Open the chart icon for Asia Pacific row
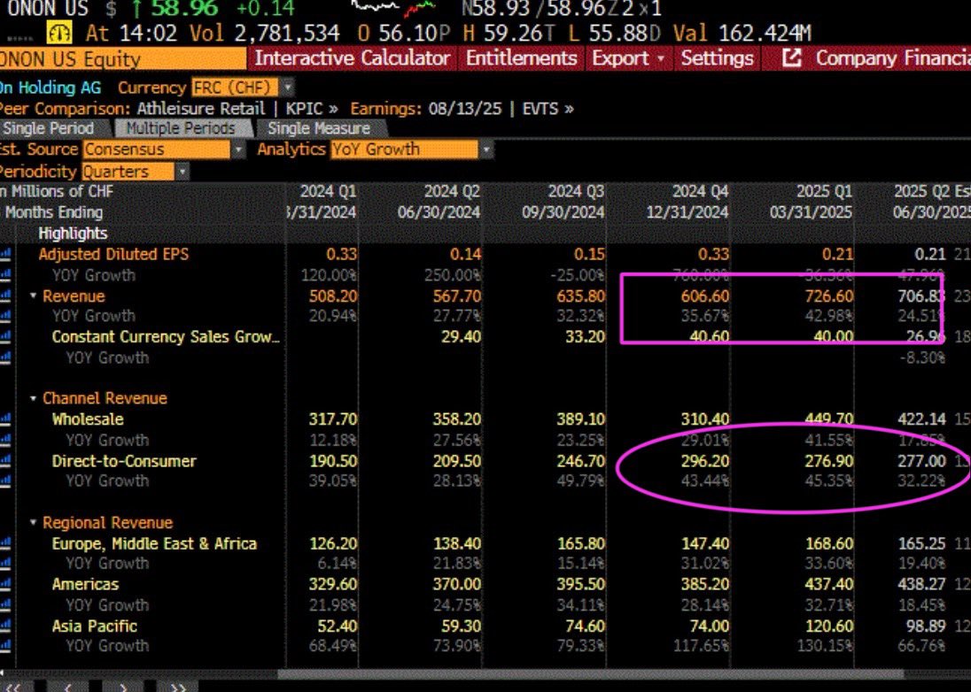Screen dimensions: 971x692 [5, 626]
